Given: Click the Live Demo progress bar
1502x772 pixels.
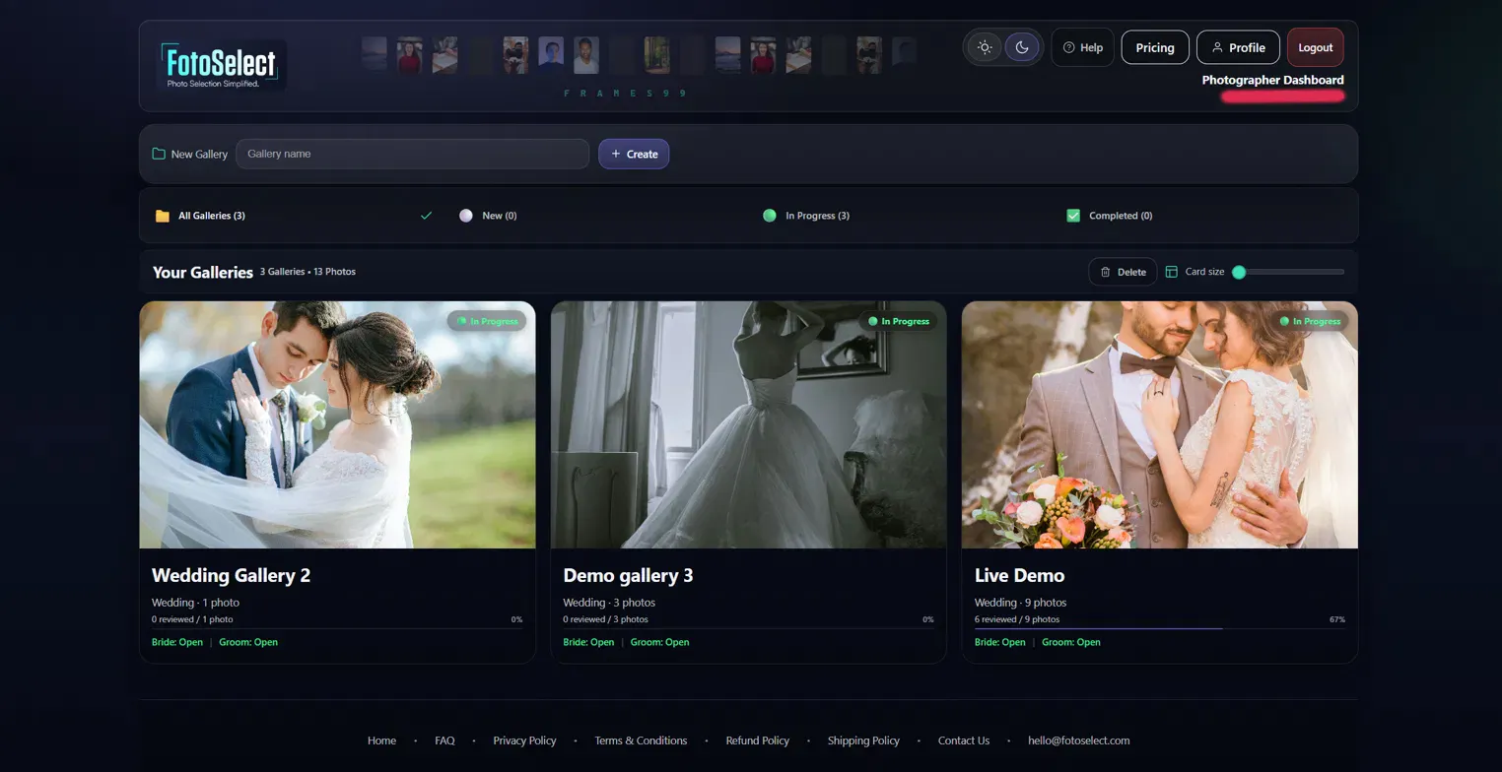Looking at the screenshot, I should (x=1160, y=628).
